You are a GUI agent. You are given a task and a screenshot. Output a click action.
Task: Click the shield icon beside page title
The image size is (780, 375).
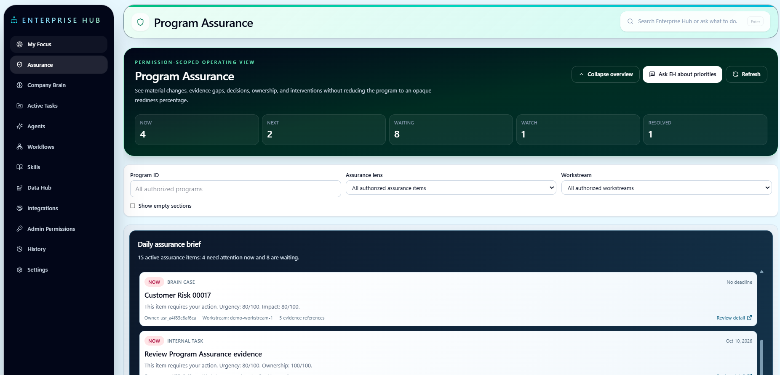pos(141,22)
